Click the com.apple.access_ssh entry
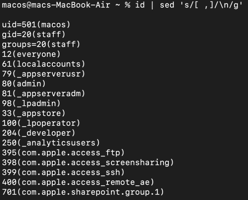 click(x=63, y=172)
